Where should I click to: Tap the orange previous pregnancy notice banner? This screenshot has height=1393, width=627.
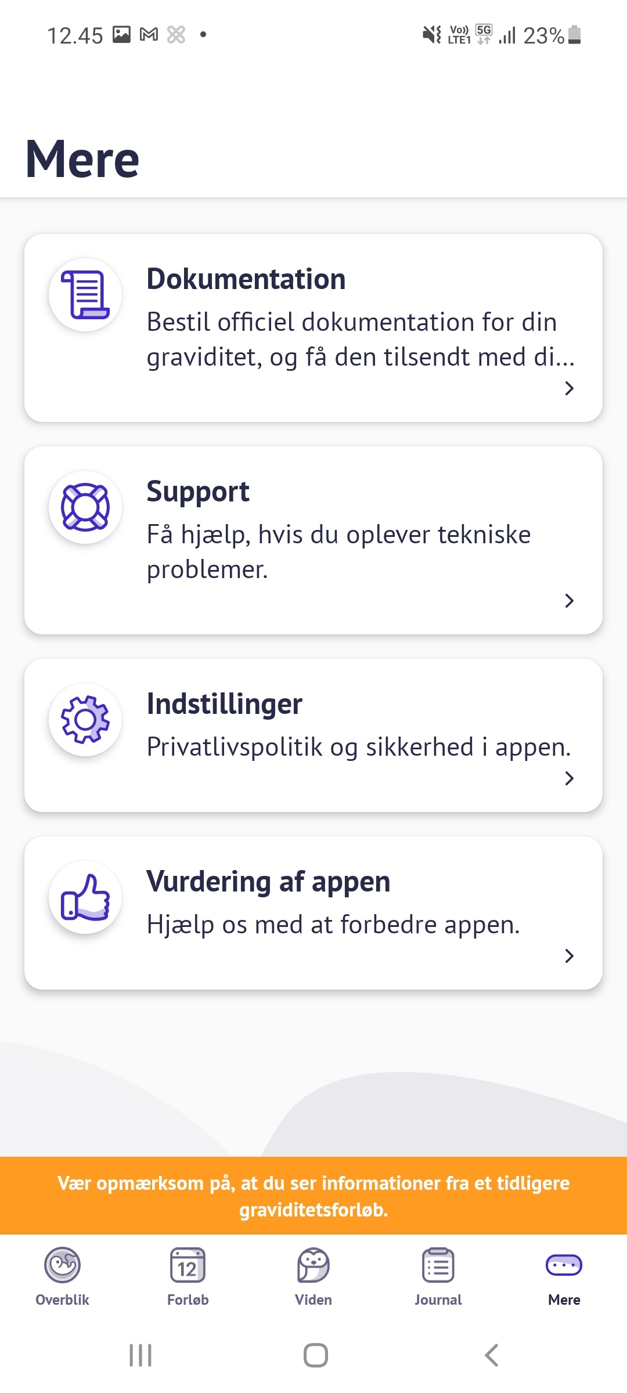pos(313,1196)
